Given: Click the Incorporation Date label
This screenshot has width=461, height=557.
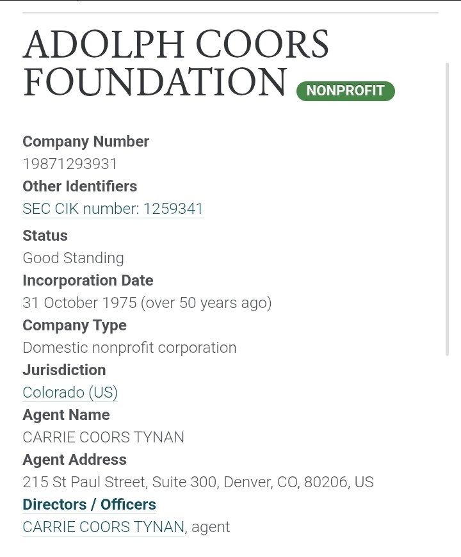Looking at the screenshot, I should tap(88, 280).
